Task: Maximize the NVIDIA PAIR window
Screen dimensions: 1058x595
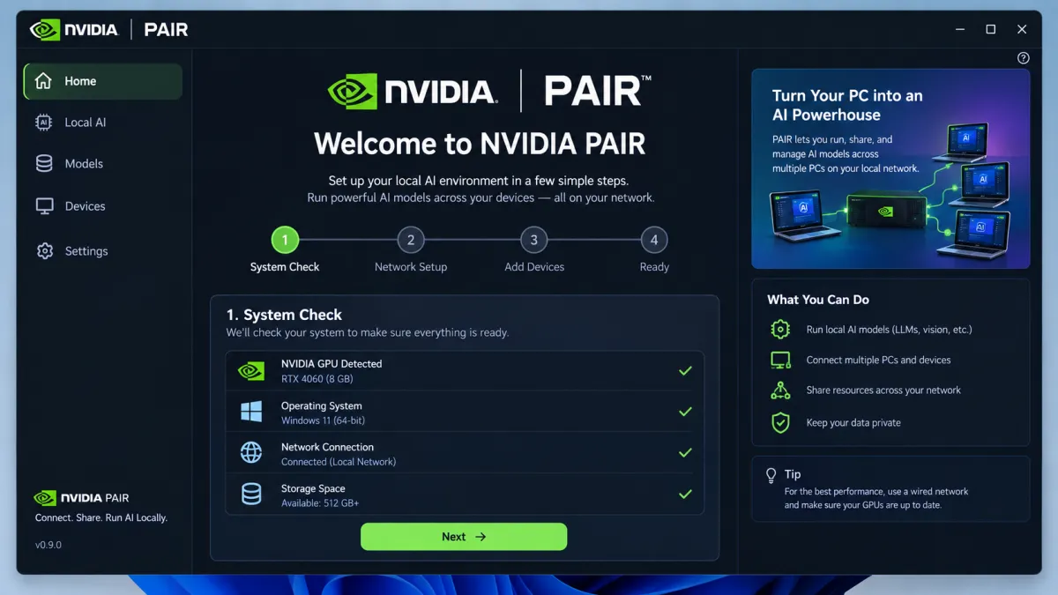Action: point(991,29)
